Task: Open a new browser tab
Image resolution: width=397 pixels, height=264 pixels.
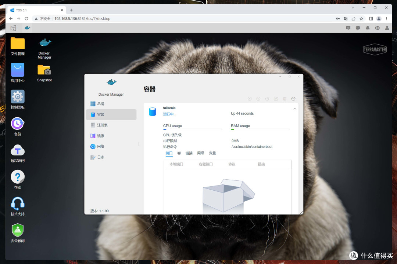Action: tap(71, 10)
